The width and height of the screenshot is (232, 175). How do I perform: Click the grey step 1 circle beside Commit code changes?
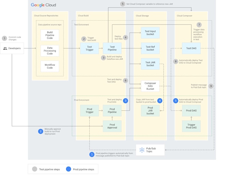4,38
